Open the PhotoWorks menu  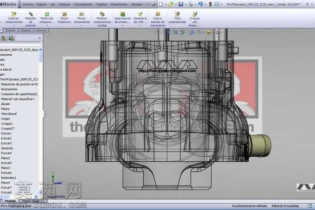119,4
